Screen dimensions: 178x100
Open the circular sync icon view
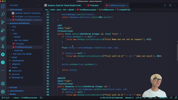(x=3, y=62)
